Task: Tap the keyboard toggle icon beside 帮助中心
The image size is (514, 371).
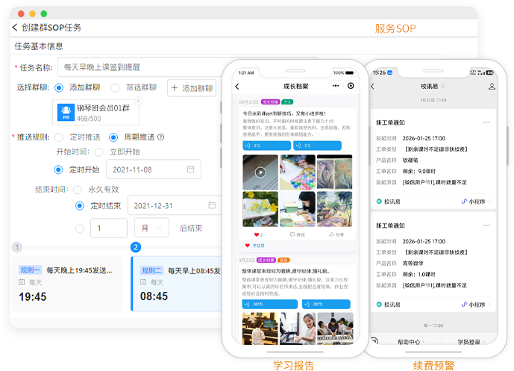Action: 374,340
